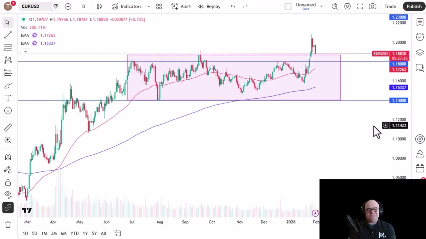Add order at crosshair price 1.11423
426x239 pixels.
[385, 125]
